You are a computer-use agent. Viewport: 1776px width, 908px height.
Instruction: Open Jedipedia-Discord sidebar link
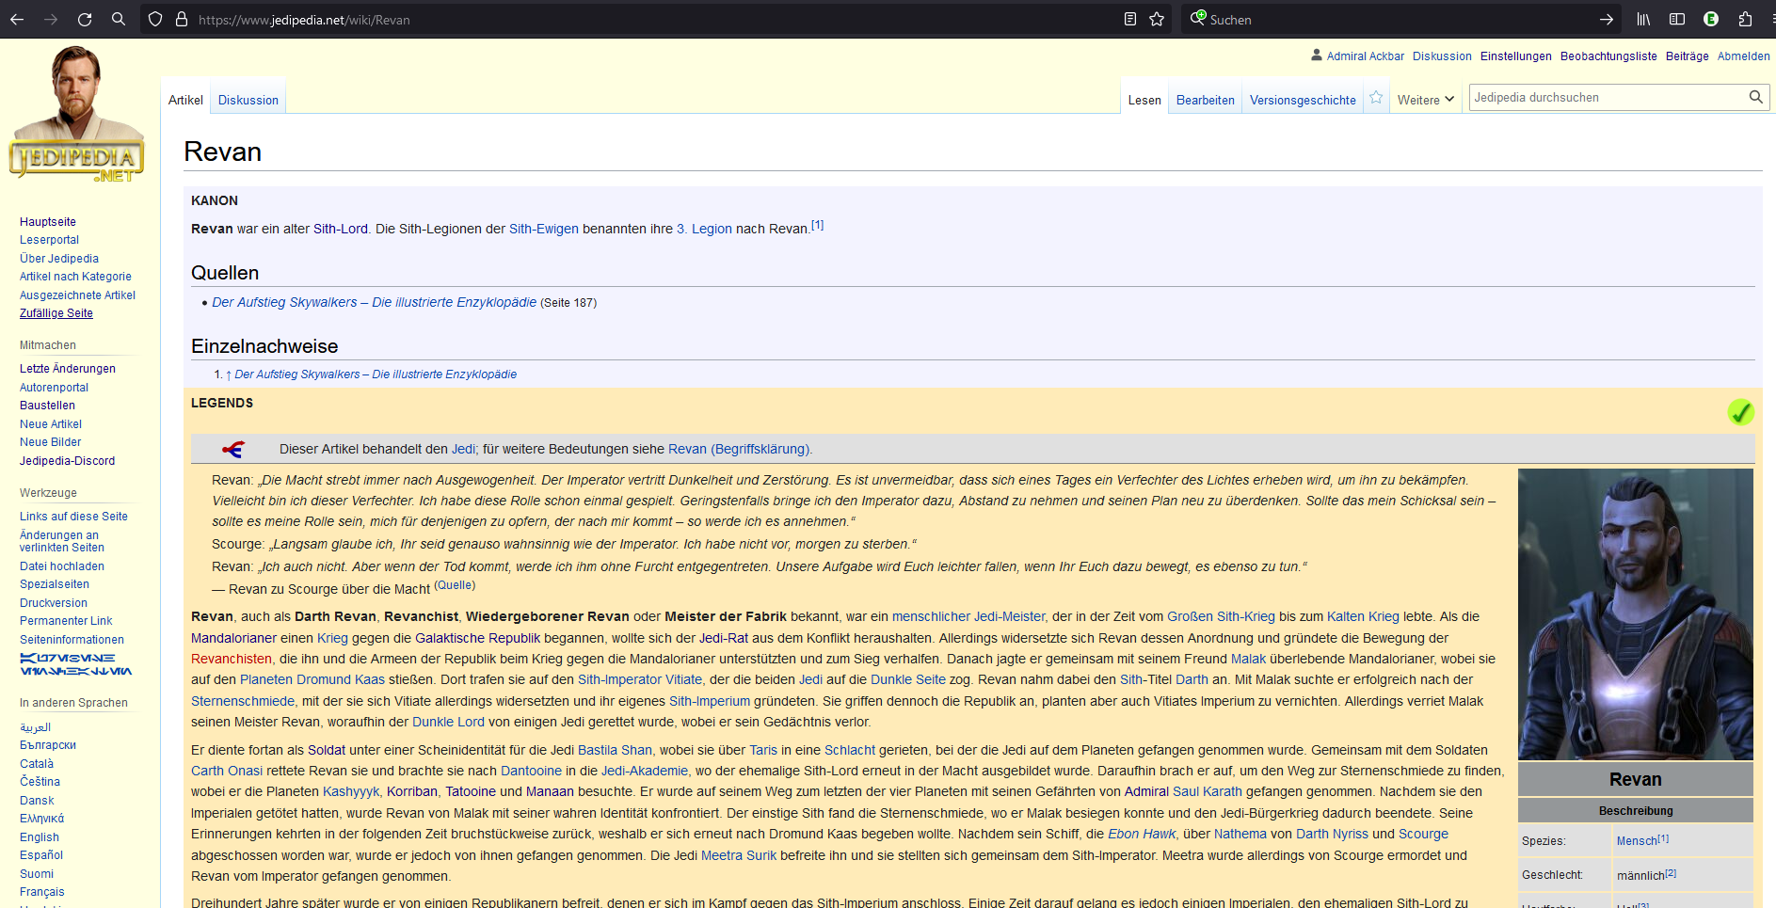(x=68, y=461)
